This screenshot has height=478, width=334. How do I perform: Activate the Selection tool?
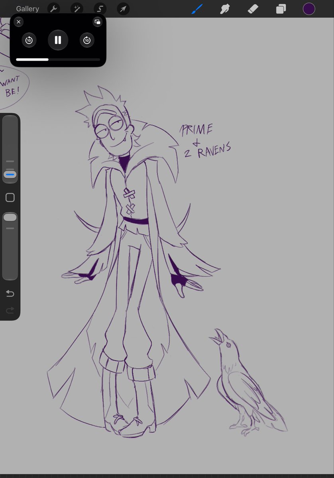click(x=100, y=9)
